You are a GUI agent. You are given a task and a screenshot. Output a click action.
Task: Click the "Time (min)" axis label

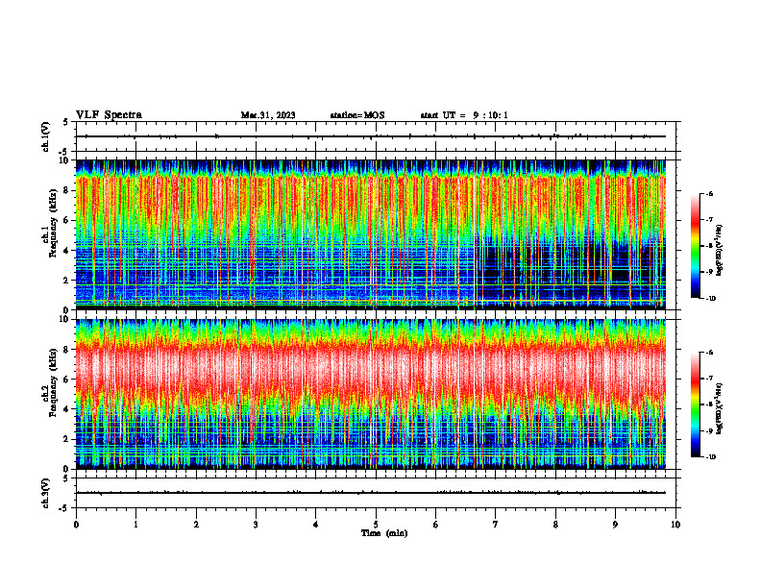pyautogui.click(x=384, y=533)
